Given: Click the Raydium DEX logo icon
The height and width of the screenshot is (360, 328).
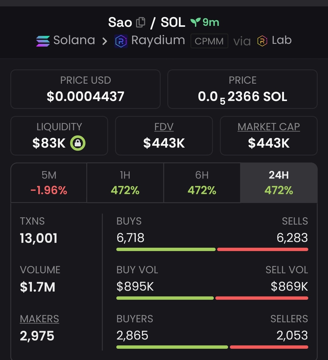Looking at the screenshot, I should pyautogui.click(x=121, y=41).
